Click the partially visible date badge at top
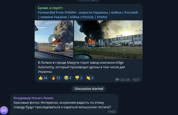Screen dimensions: 178x115 (89, 1)
